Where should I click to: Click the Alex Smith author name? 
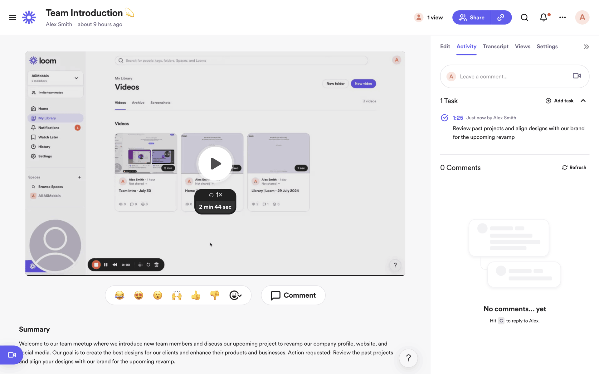(x=59, y=24)
